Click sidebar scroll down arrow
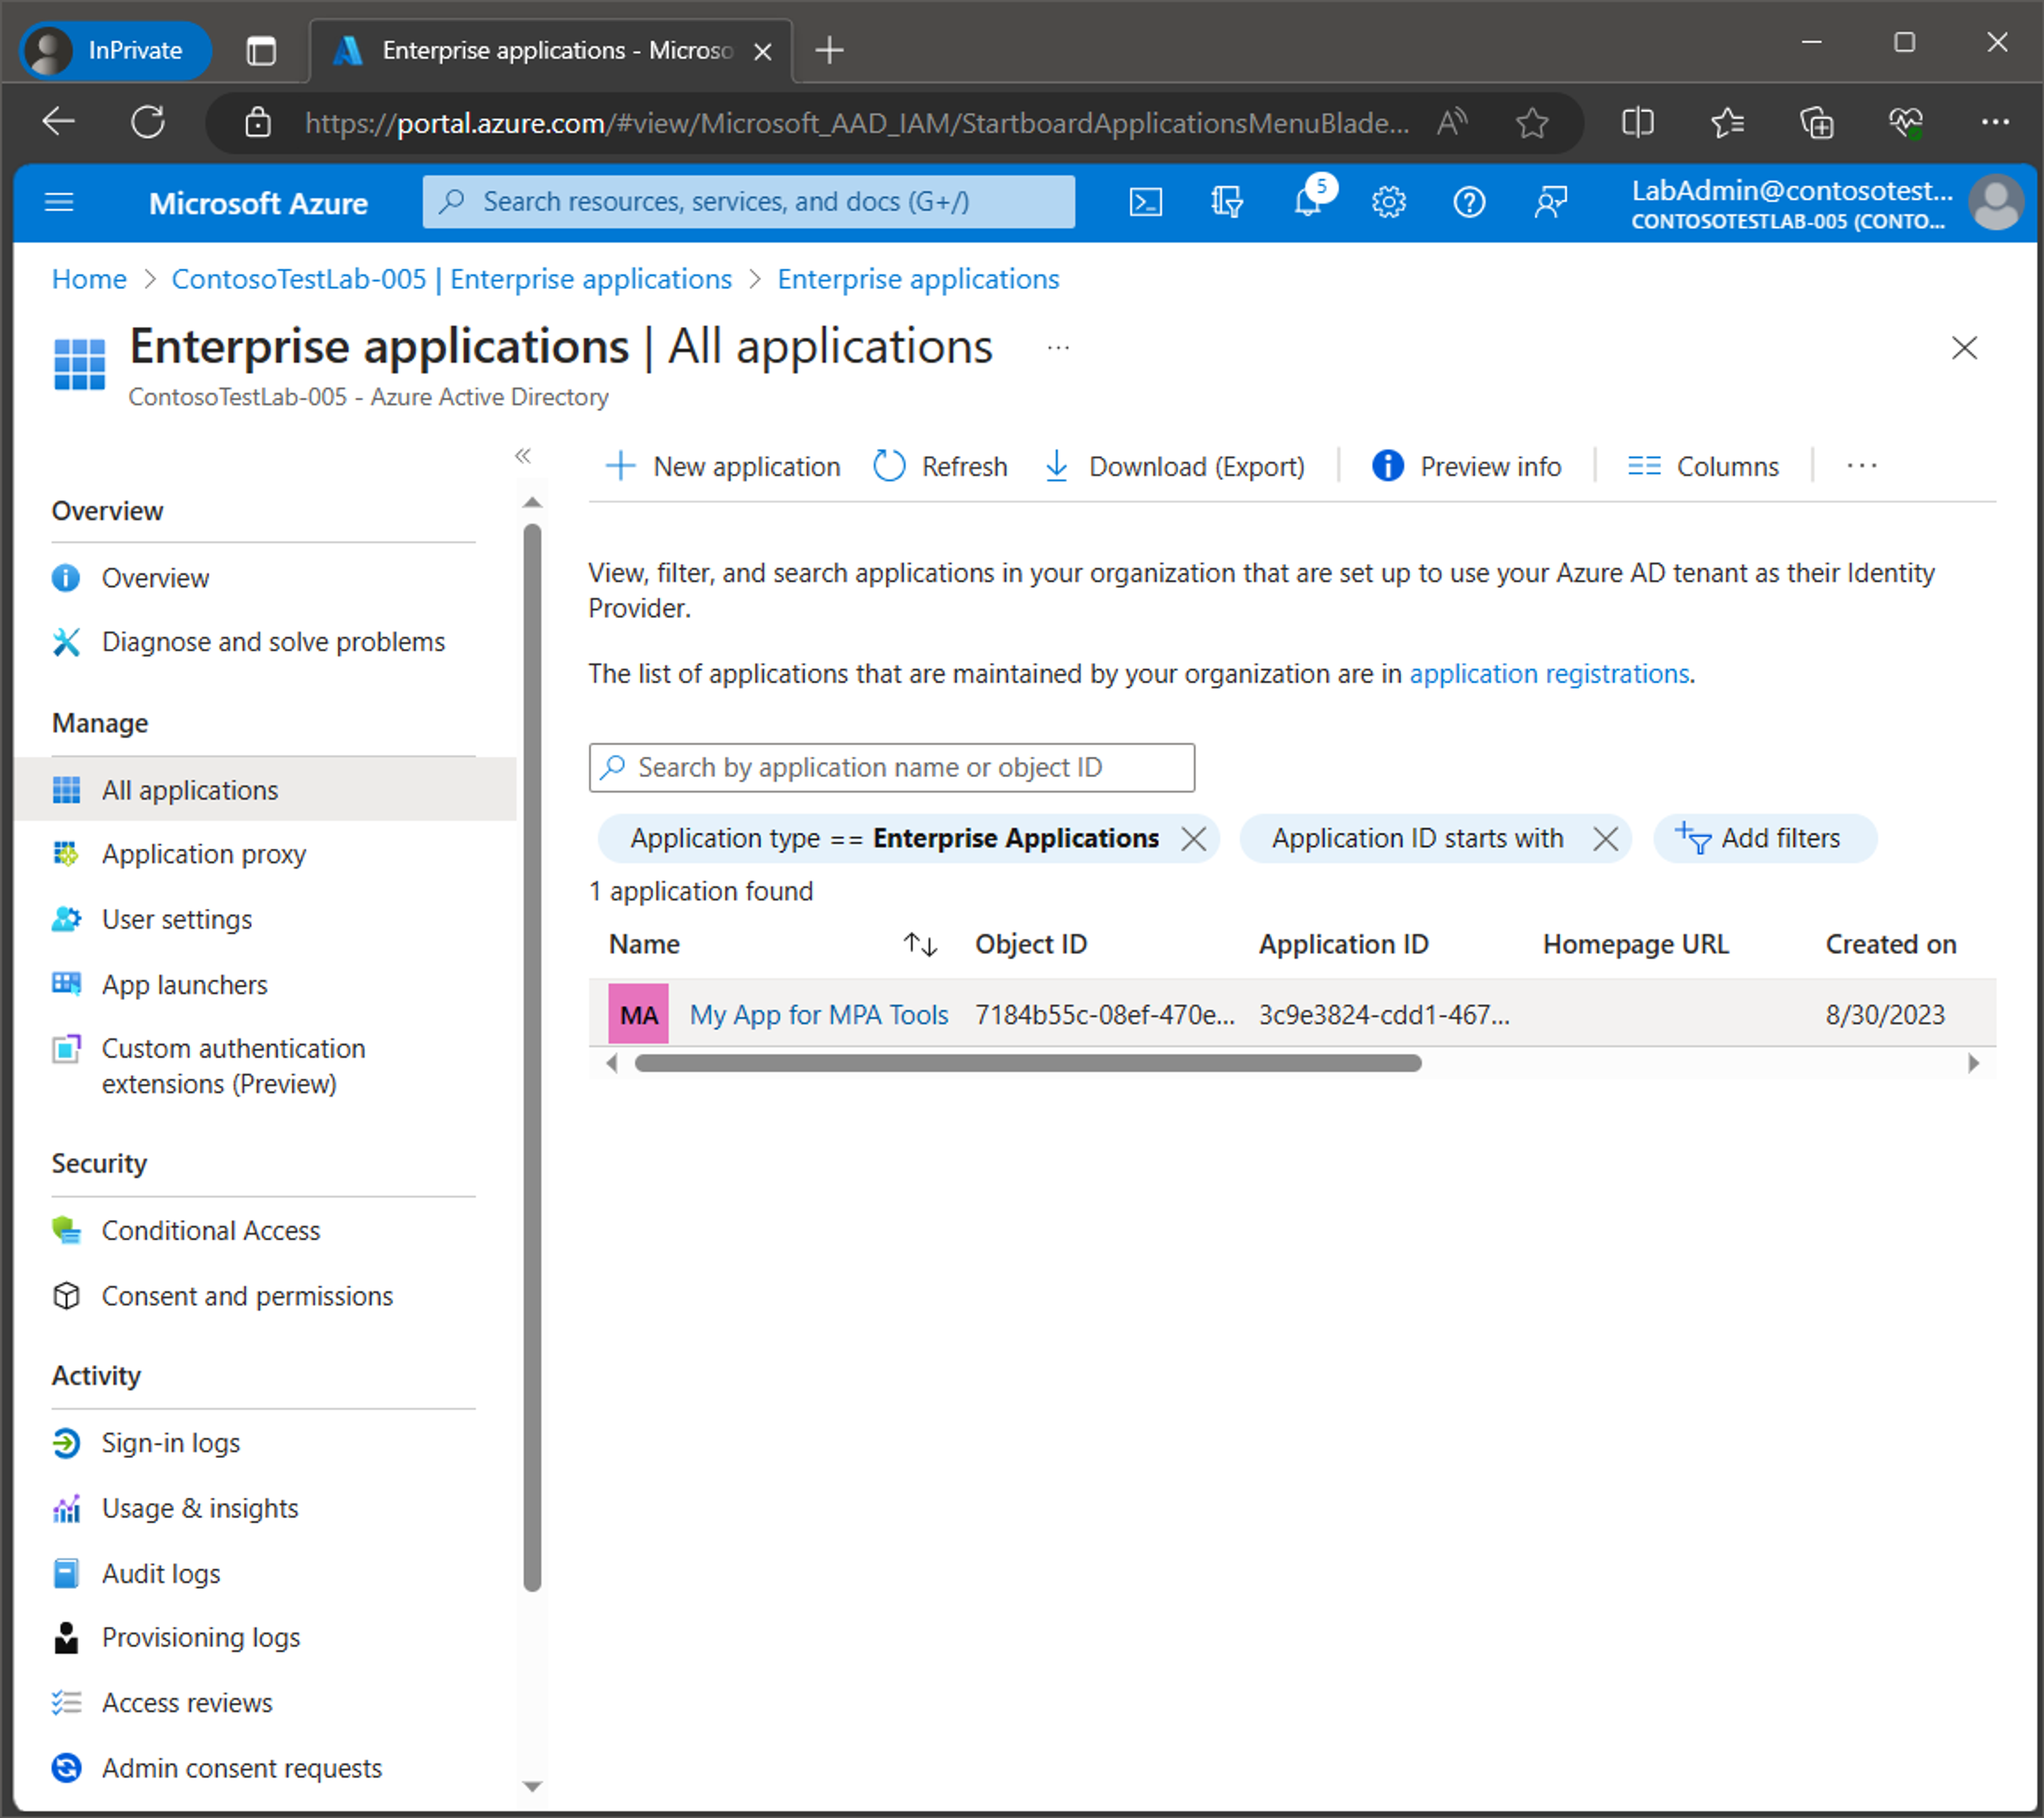Image resolution: width=2044 pixels, height=1818 pixels. pos(532,1786)
